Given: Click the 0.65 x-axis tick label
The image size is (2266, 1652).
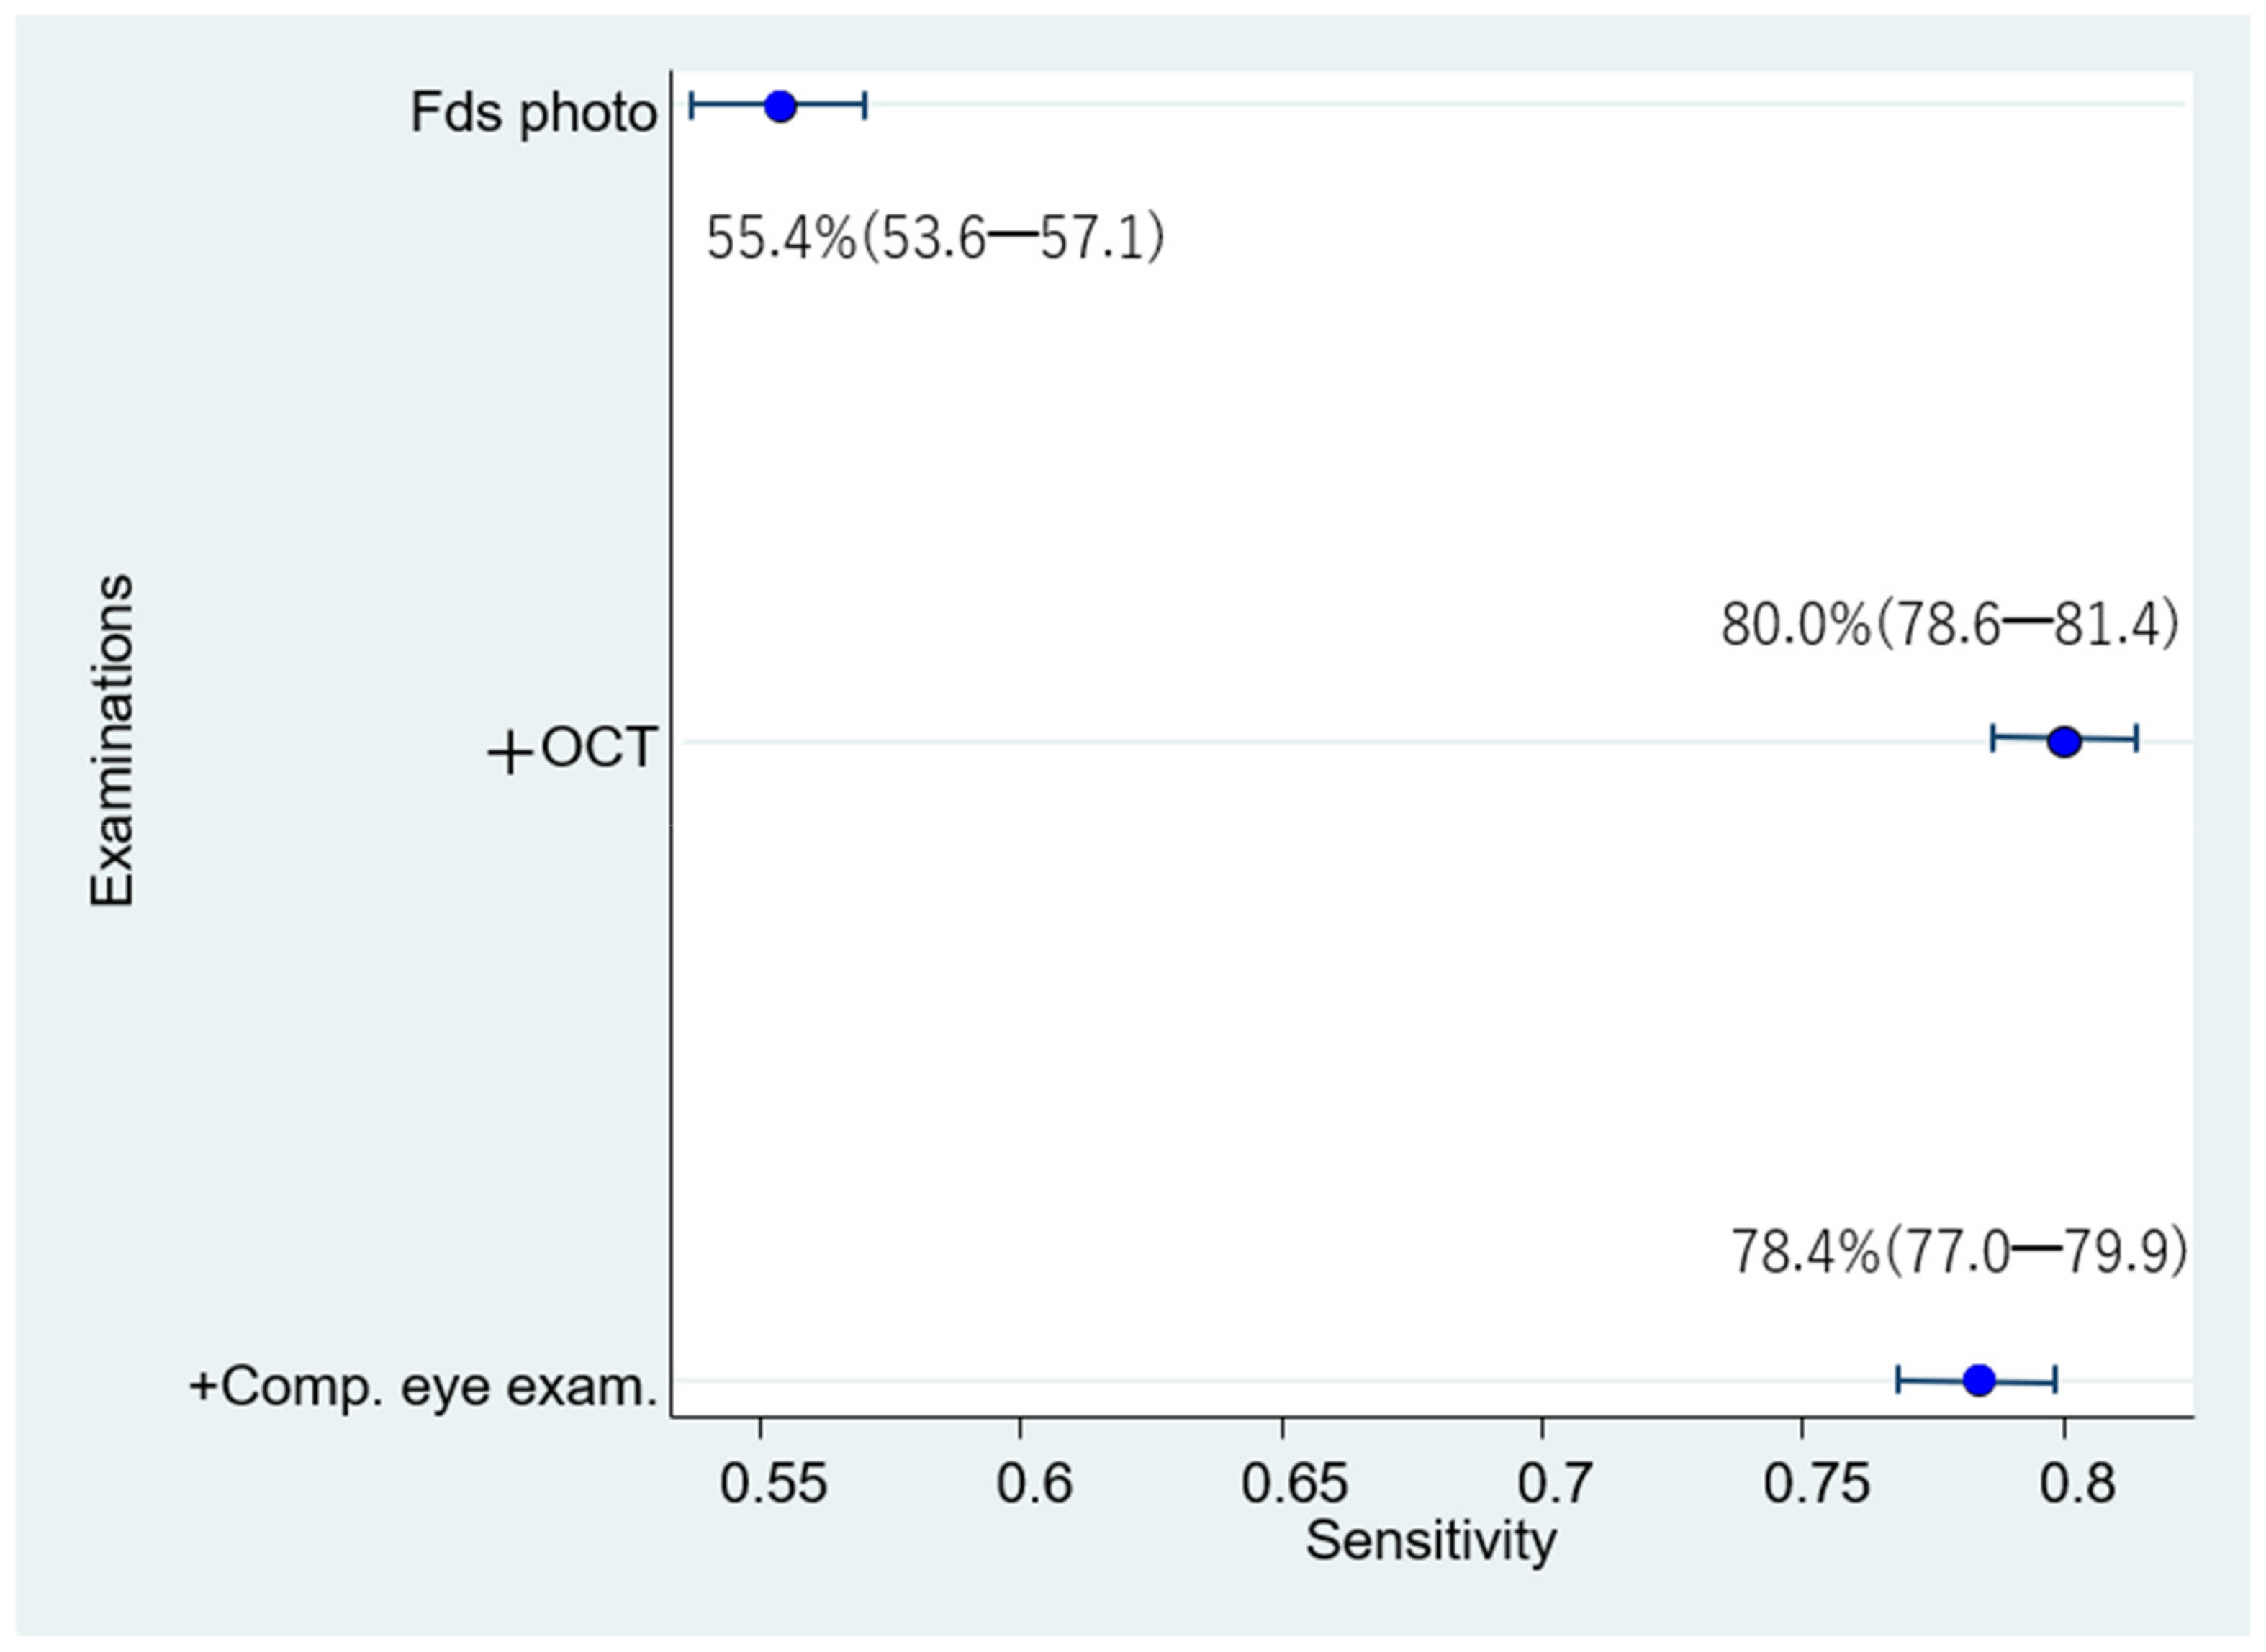Looking at the screenshot, I should tap(1294, 1484).
